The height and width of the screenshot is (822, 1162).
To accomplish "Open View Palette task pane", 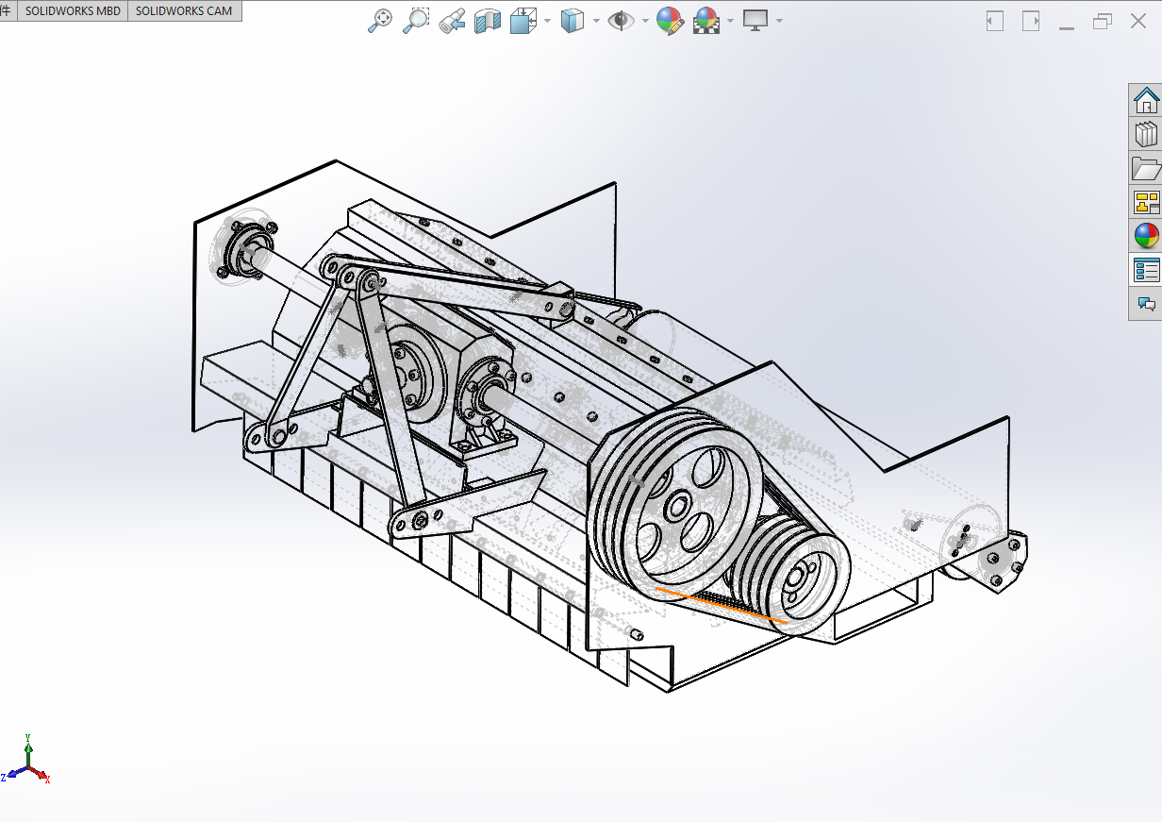I will [1146, 202].
